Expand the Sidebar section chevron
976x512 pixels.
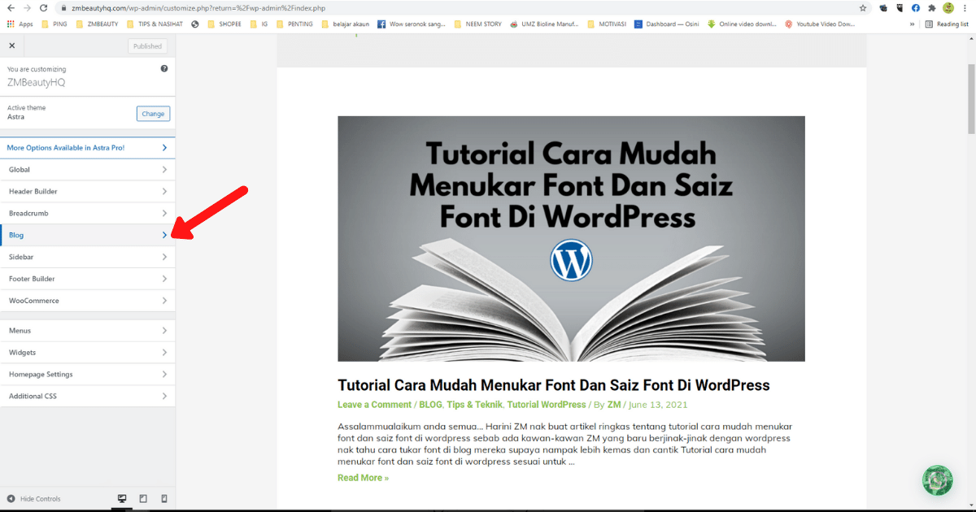point(164,257)
